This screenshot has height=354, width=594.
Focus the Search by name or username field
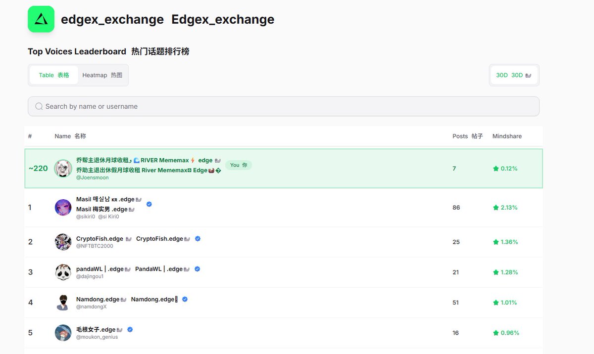[284, 106]
